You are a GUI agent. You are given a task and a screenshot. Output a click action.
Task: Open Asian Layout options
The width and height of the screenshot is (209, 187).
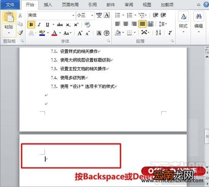(145, 33)
